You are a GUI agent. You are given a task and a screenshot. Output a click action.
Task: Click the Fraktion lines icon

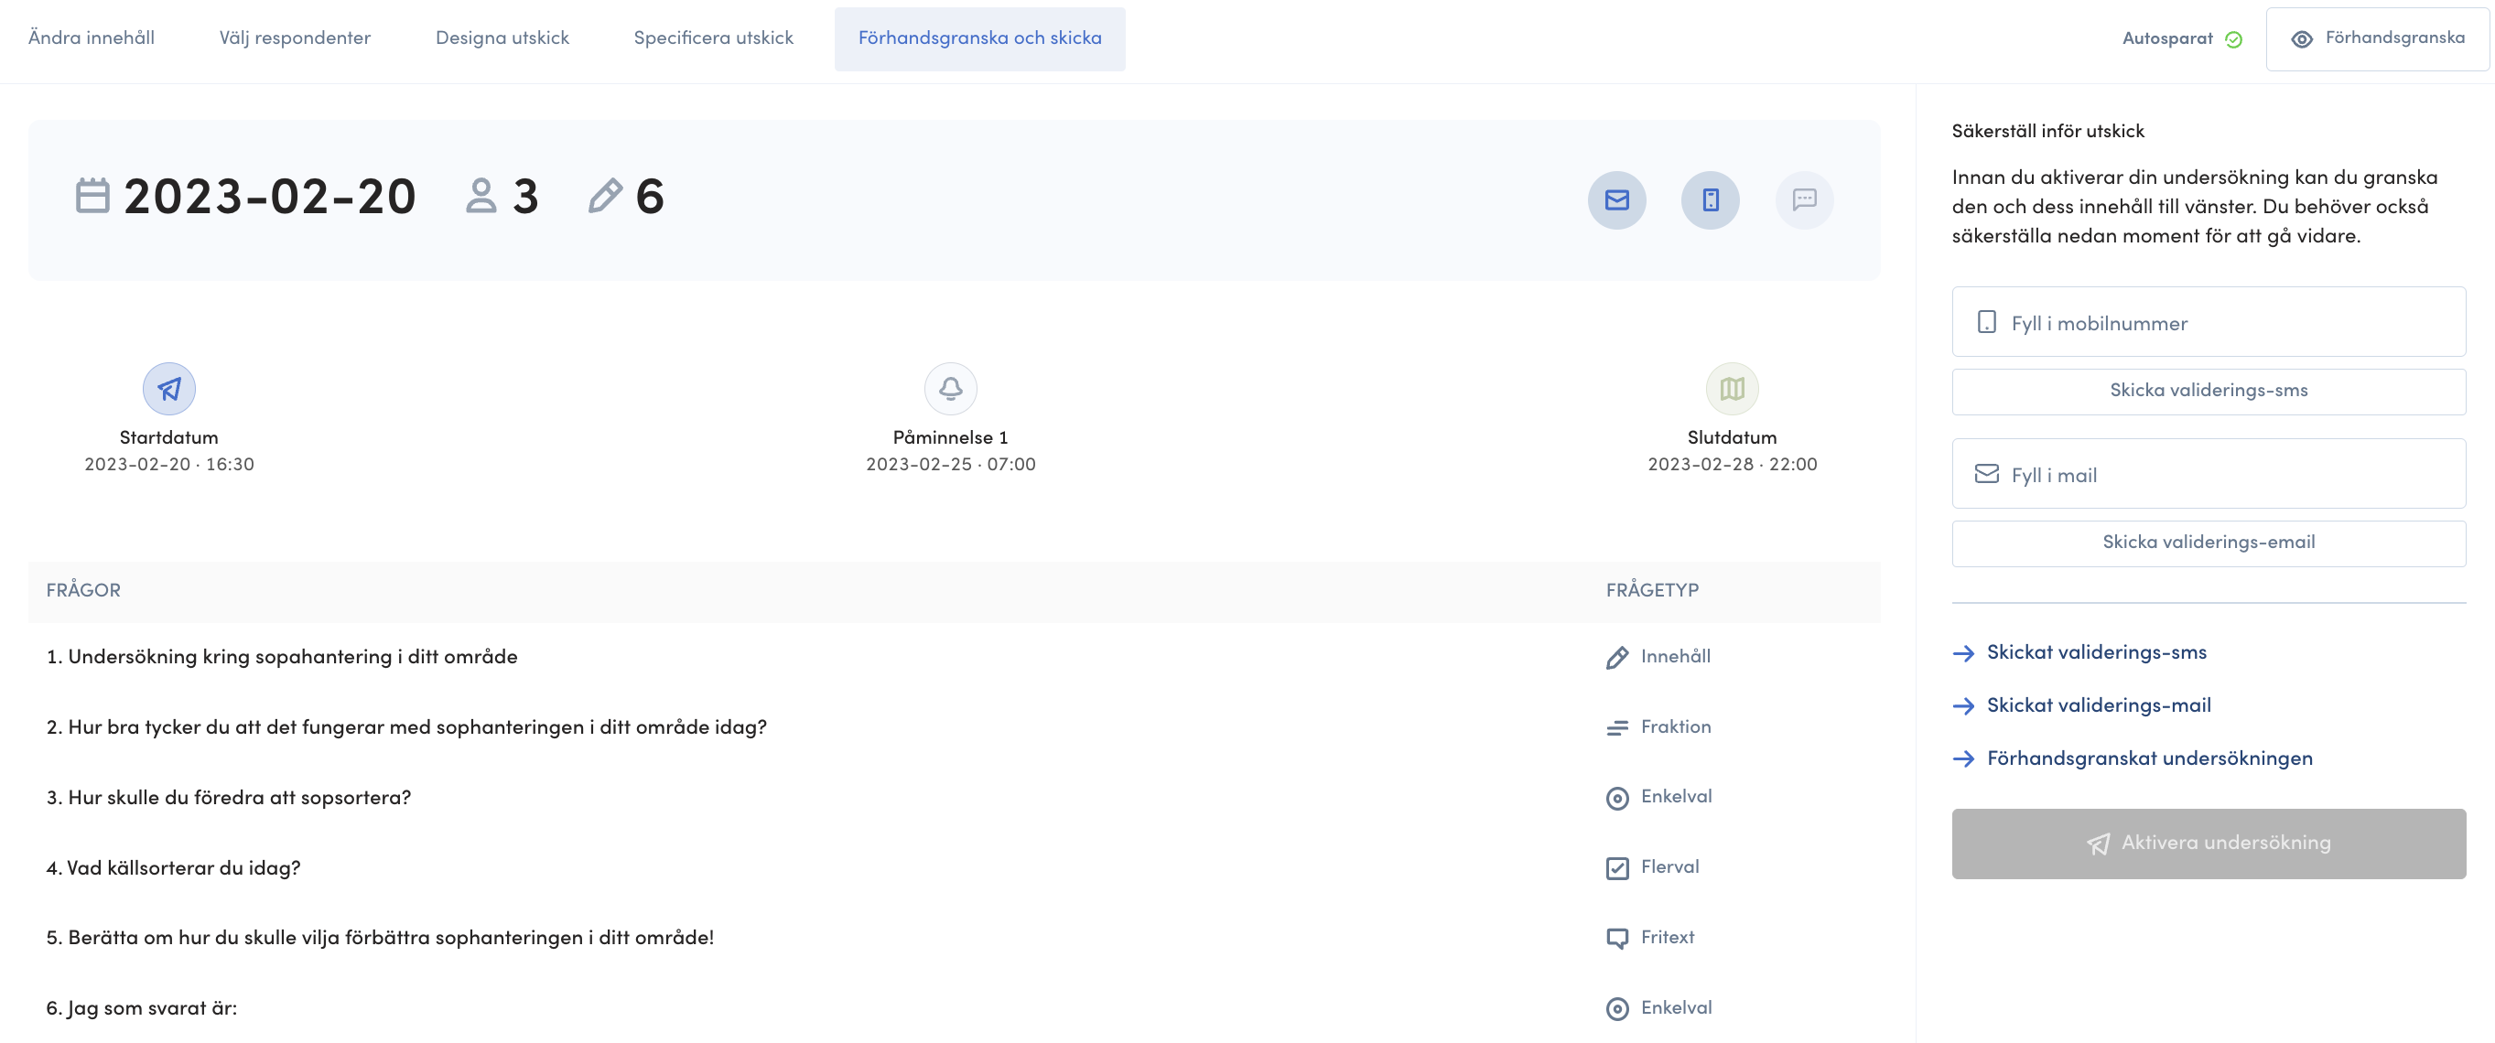click(x=1616, y=728)
